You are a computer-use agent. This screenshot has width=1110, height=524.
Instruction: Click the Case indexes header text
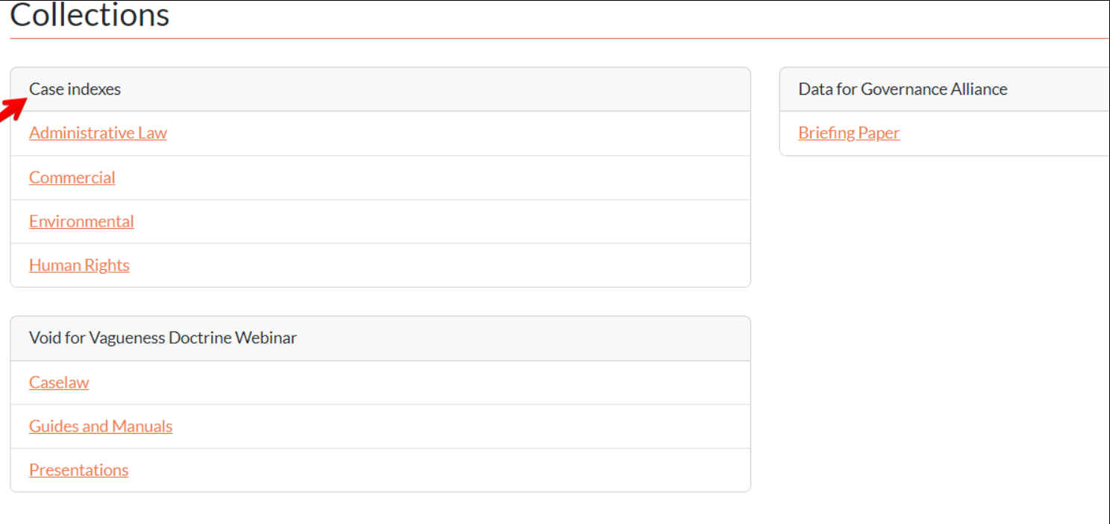[x=75, y=89]
